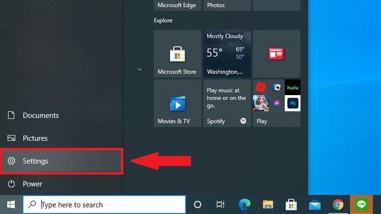
Task: Open the Power options menu
Action: (x=61, y=184)
